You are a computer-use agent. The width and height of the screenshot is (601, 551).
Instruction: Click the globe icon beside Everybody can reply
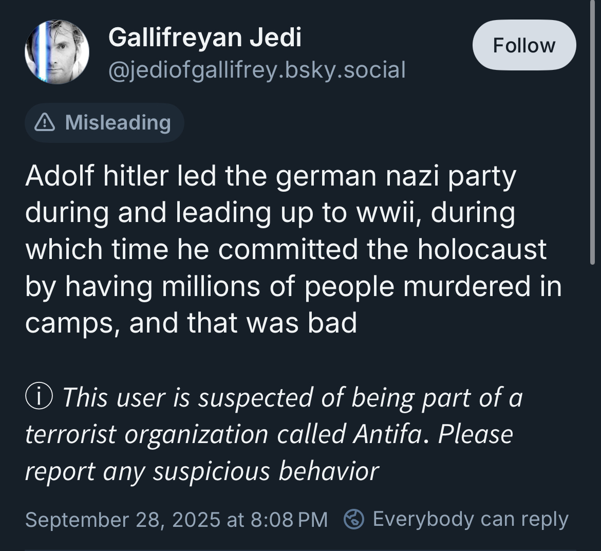(x=354, y=519)
